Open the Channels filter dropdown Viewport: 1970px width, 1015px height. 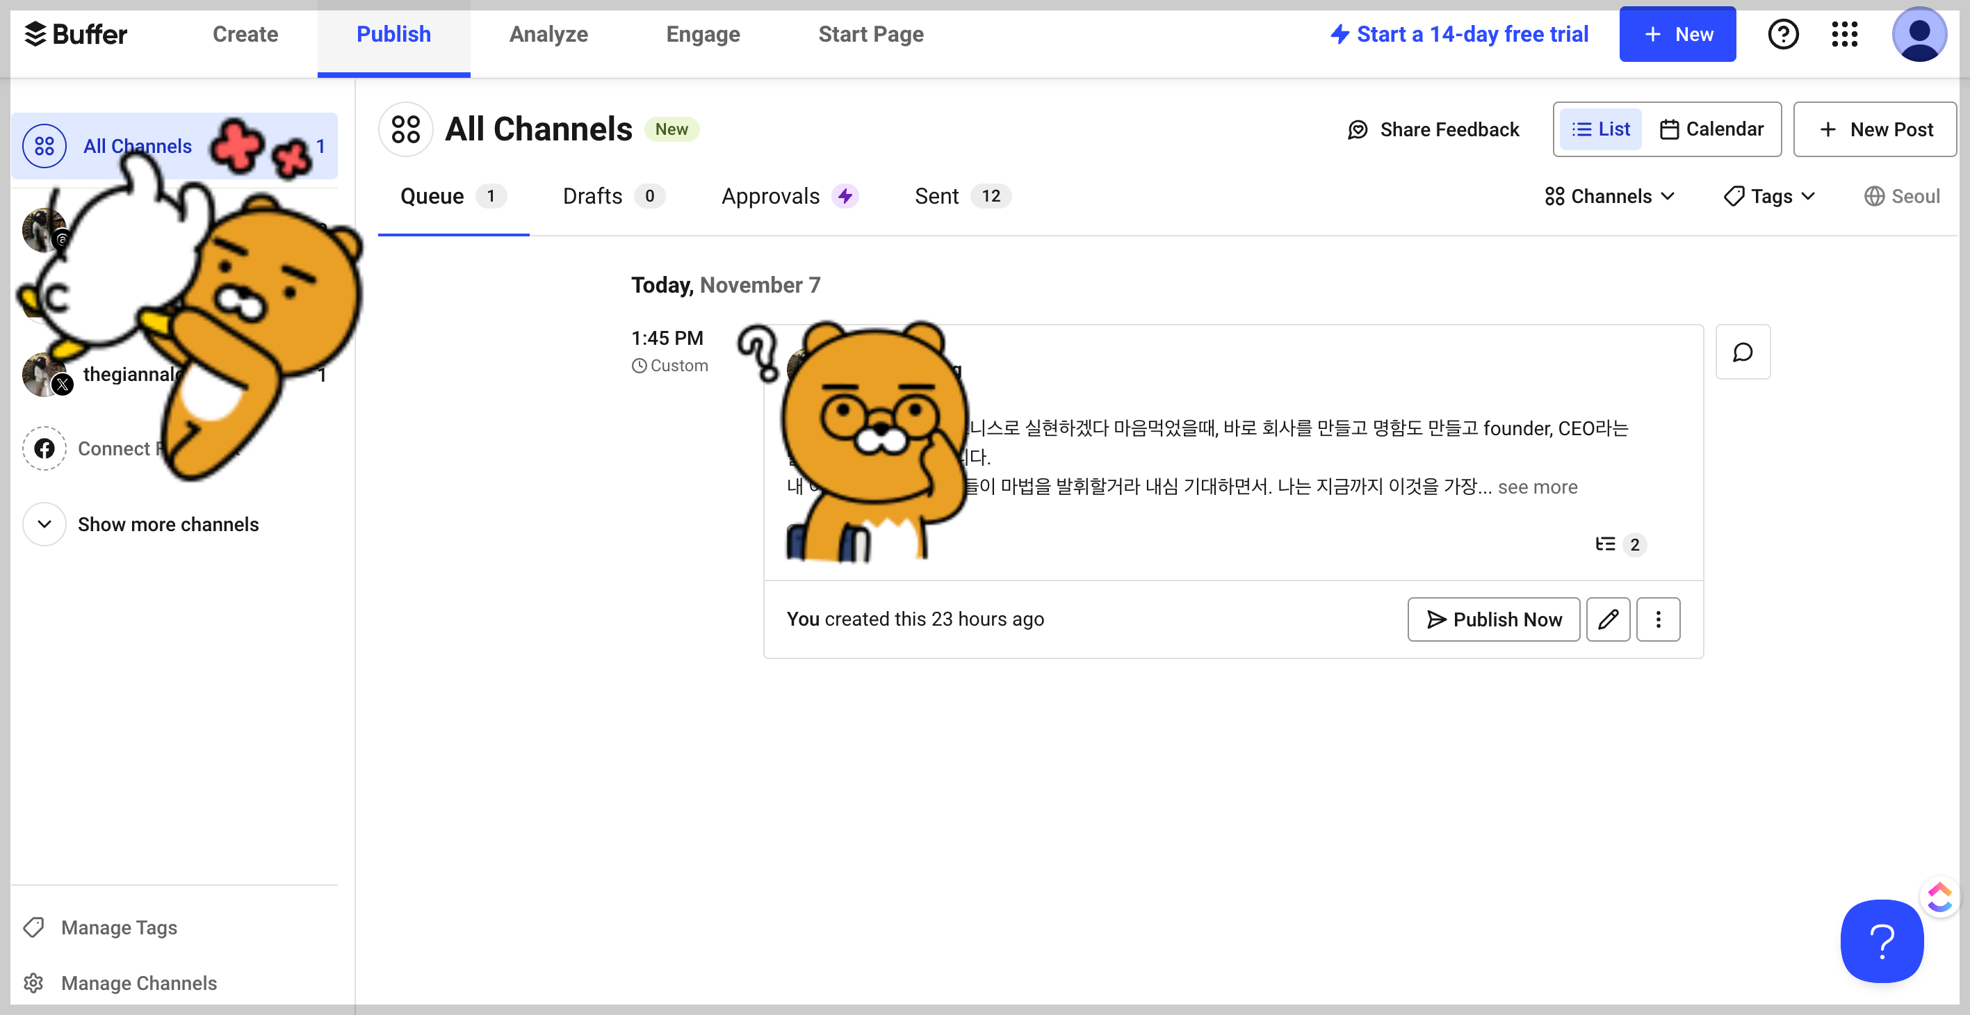1609,197
